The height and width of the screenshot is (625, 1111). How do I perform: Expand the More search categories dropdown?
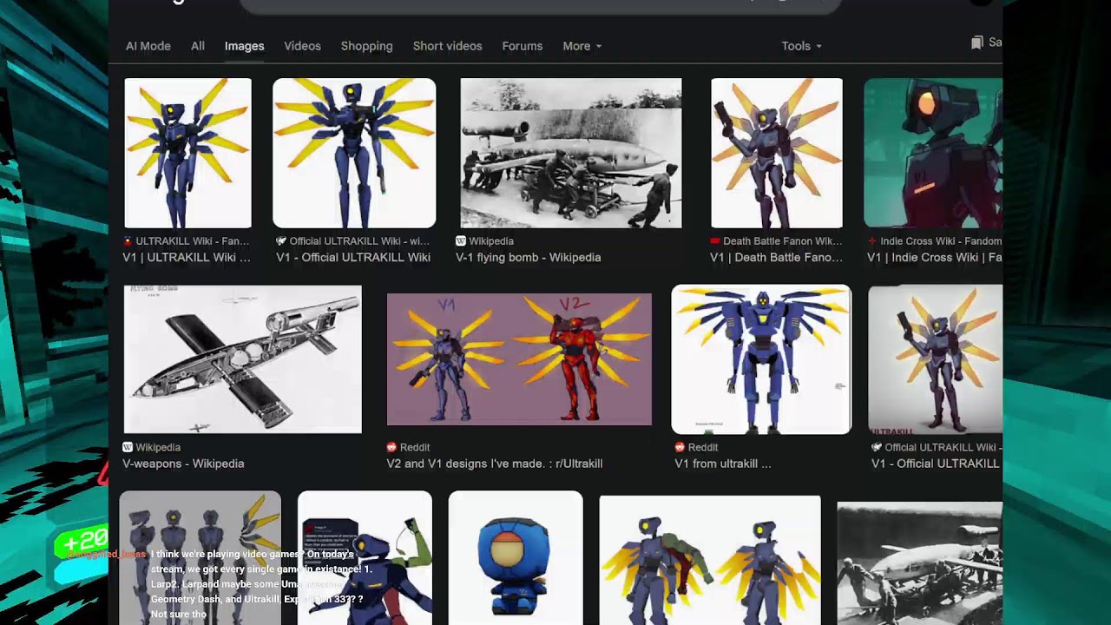pyautogui.click(x=582, y=46)
